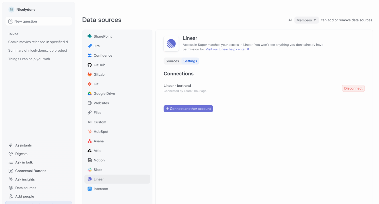Click the Linear icon in sources list
The image size is (379, 204).
pos(89,179)
